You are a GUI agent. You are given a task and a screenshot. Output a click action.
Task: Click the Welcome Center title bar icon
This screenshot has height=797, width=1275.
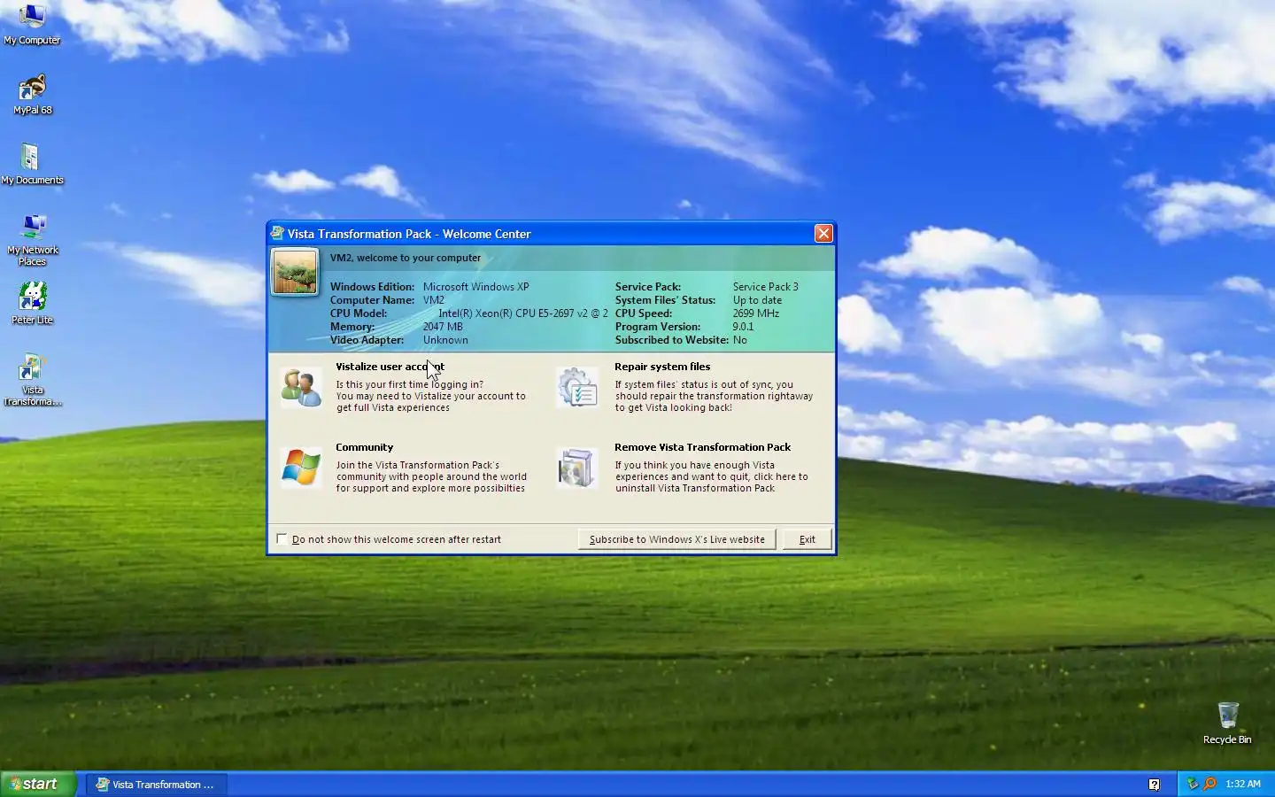click(277, 234)
